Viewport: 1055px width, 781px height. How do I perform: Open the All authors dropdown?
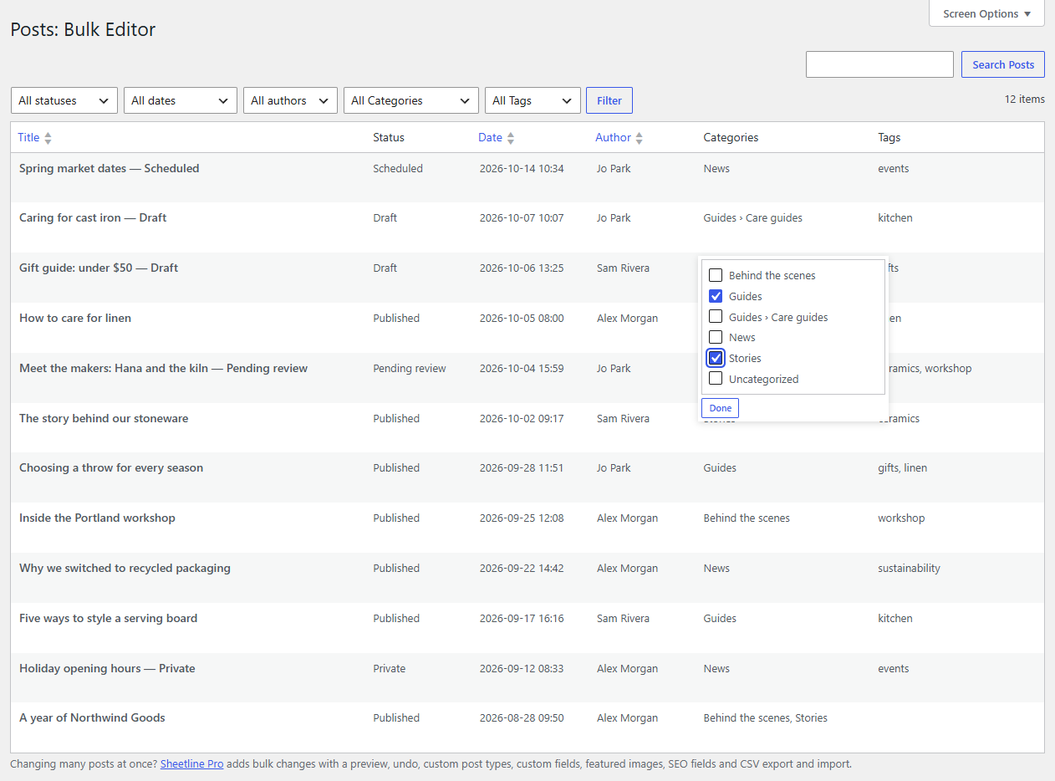pyautogui.click(x=290, y=100)
